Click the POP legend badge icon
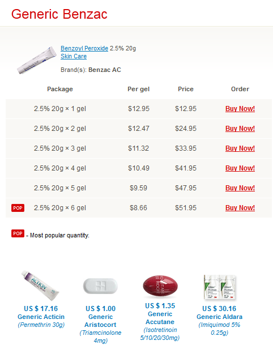 18,233
